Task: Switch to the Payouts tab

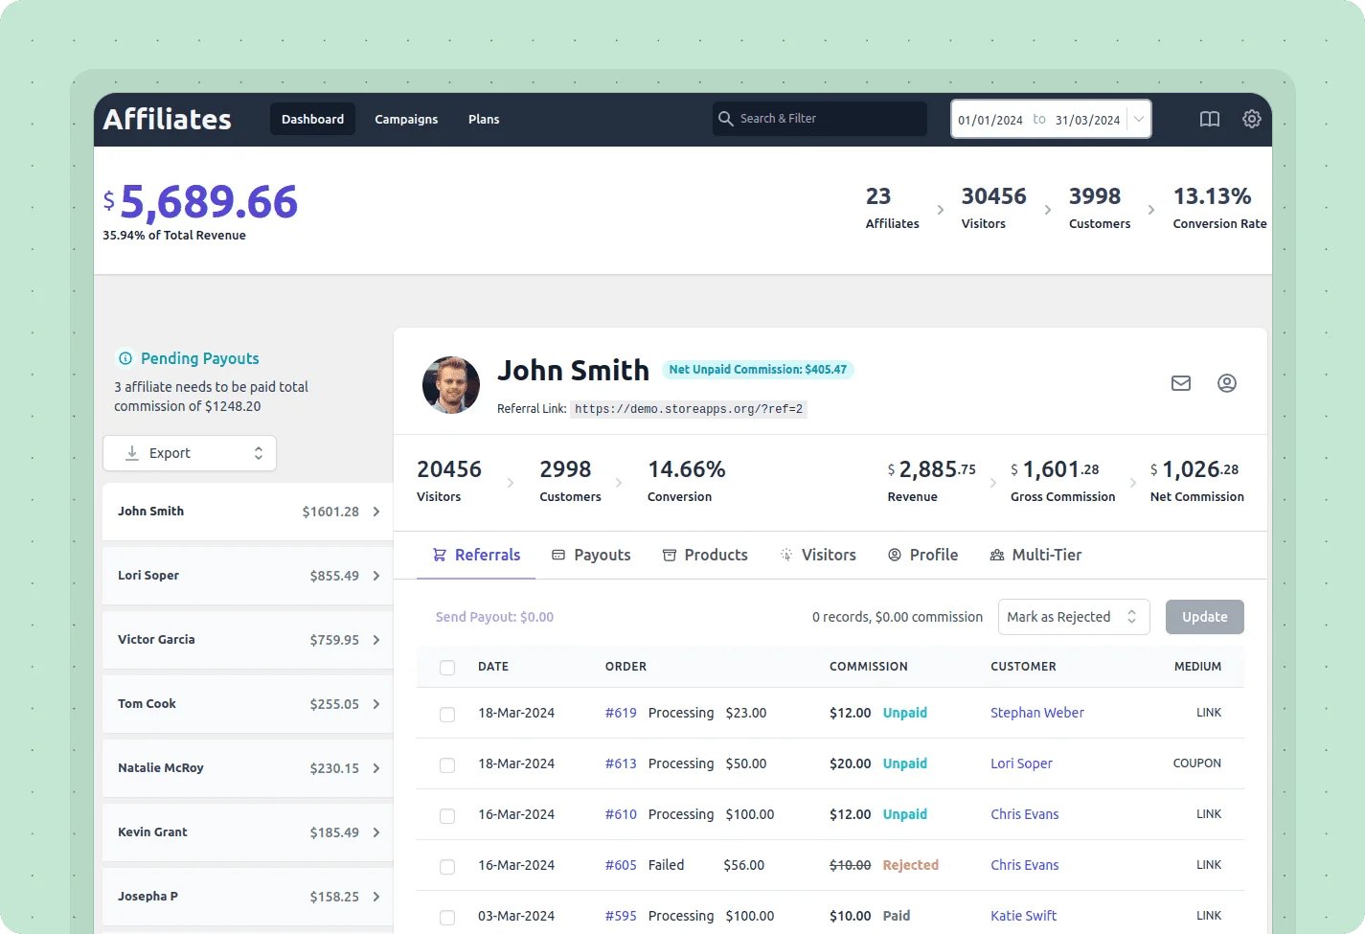Action: point(591,555)
